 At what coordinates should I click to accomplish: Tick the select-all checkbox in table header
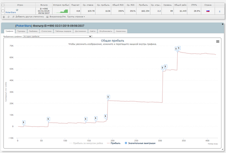3,5
